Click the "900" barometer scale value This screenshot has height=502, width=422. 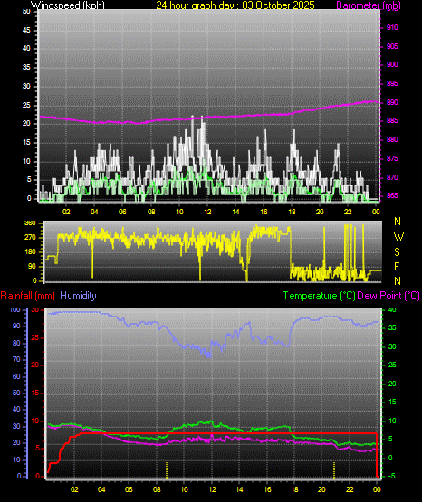click(x=392, y=64)
